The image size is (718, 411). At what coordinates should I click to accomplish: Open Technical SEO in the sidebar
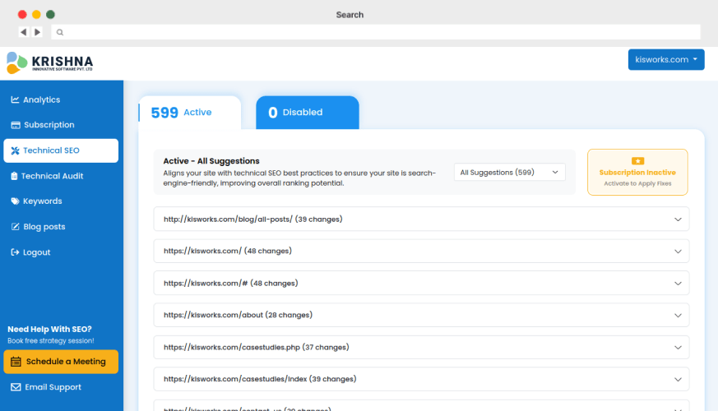61,150
